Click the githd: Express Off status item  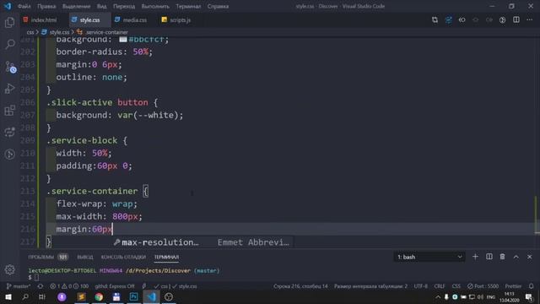click(115, 286)
